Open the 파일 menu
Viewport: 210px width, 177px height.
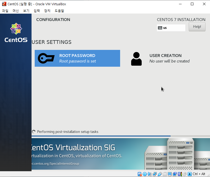point(5,11)
